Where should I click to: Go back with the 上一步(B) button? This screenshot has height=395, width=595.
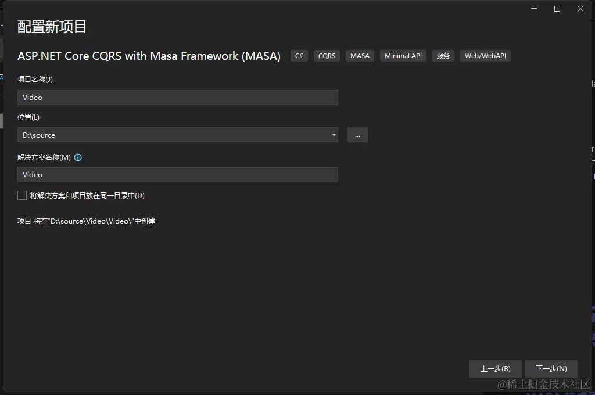496,369
